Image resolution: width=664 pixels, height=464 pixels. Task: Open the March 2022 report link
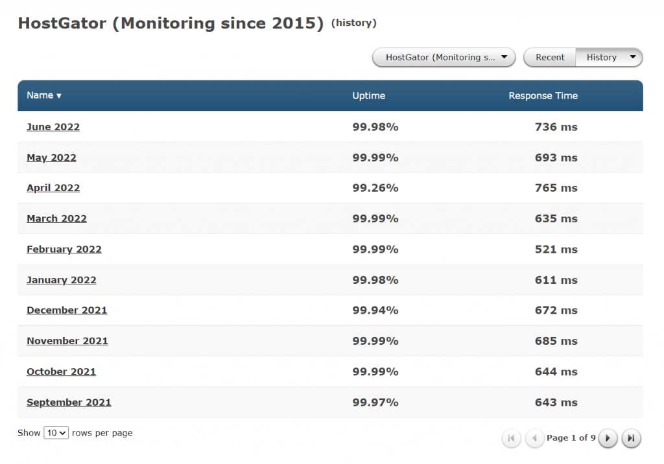coord(56,218)
